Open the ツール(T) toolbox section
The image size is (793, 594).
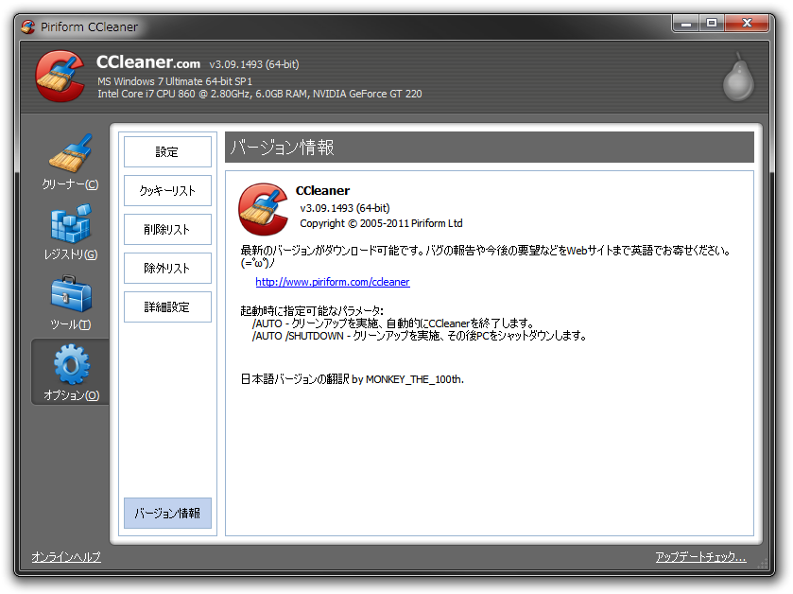pos(70,302)
